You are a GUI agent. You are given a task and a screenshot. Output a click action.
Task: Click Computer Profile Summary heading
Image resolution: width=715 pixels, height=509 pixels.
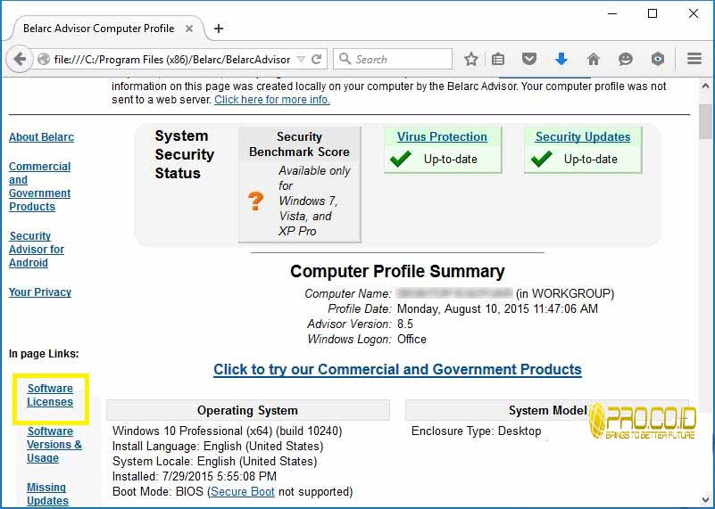click(397, 271)
